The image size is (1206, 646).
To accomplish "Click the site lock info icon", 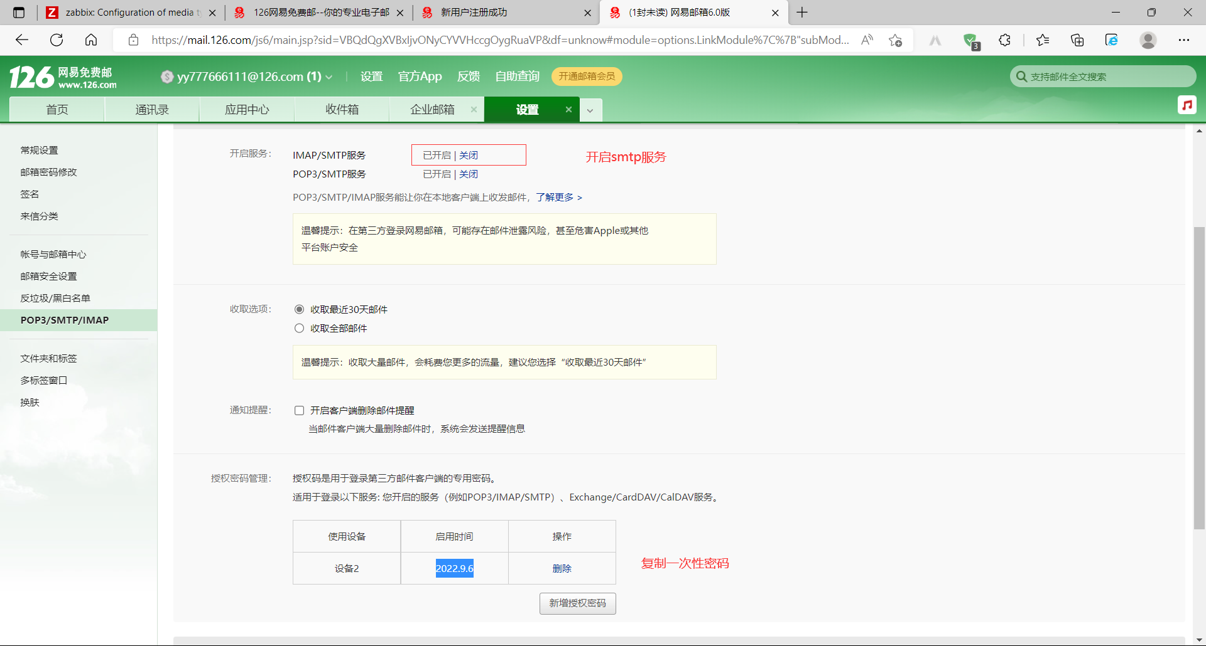I will tap(133, 40).
